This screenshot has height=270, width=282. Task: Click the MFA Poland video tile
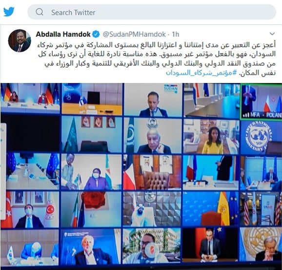click(261, 102)
